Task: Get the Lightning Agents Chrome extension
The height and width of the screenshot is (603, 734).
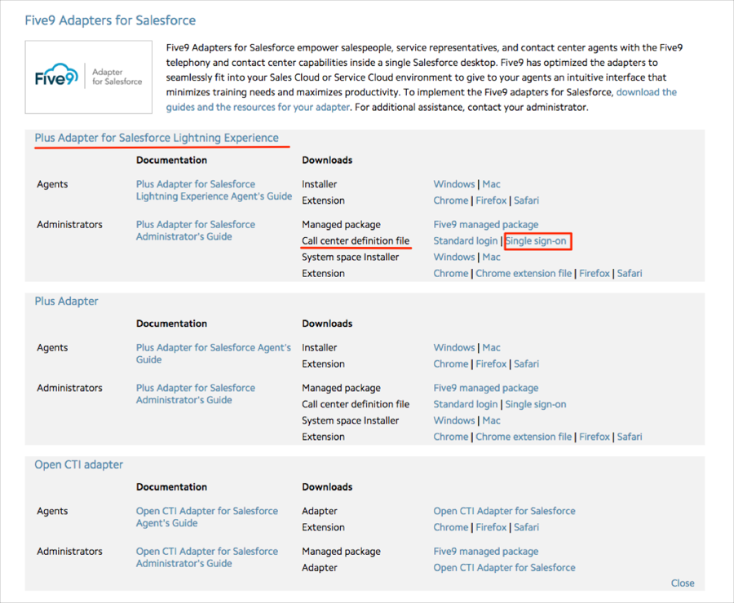Action: (451, 200)
